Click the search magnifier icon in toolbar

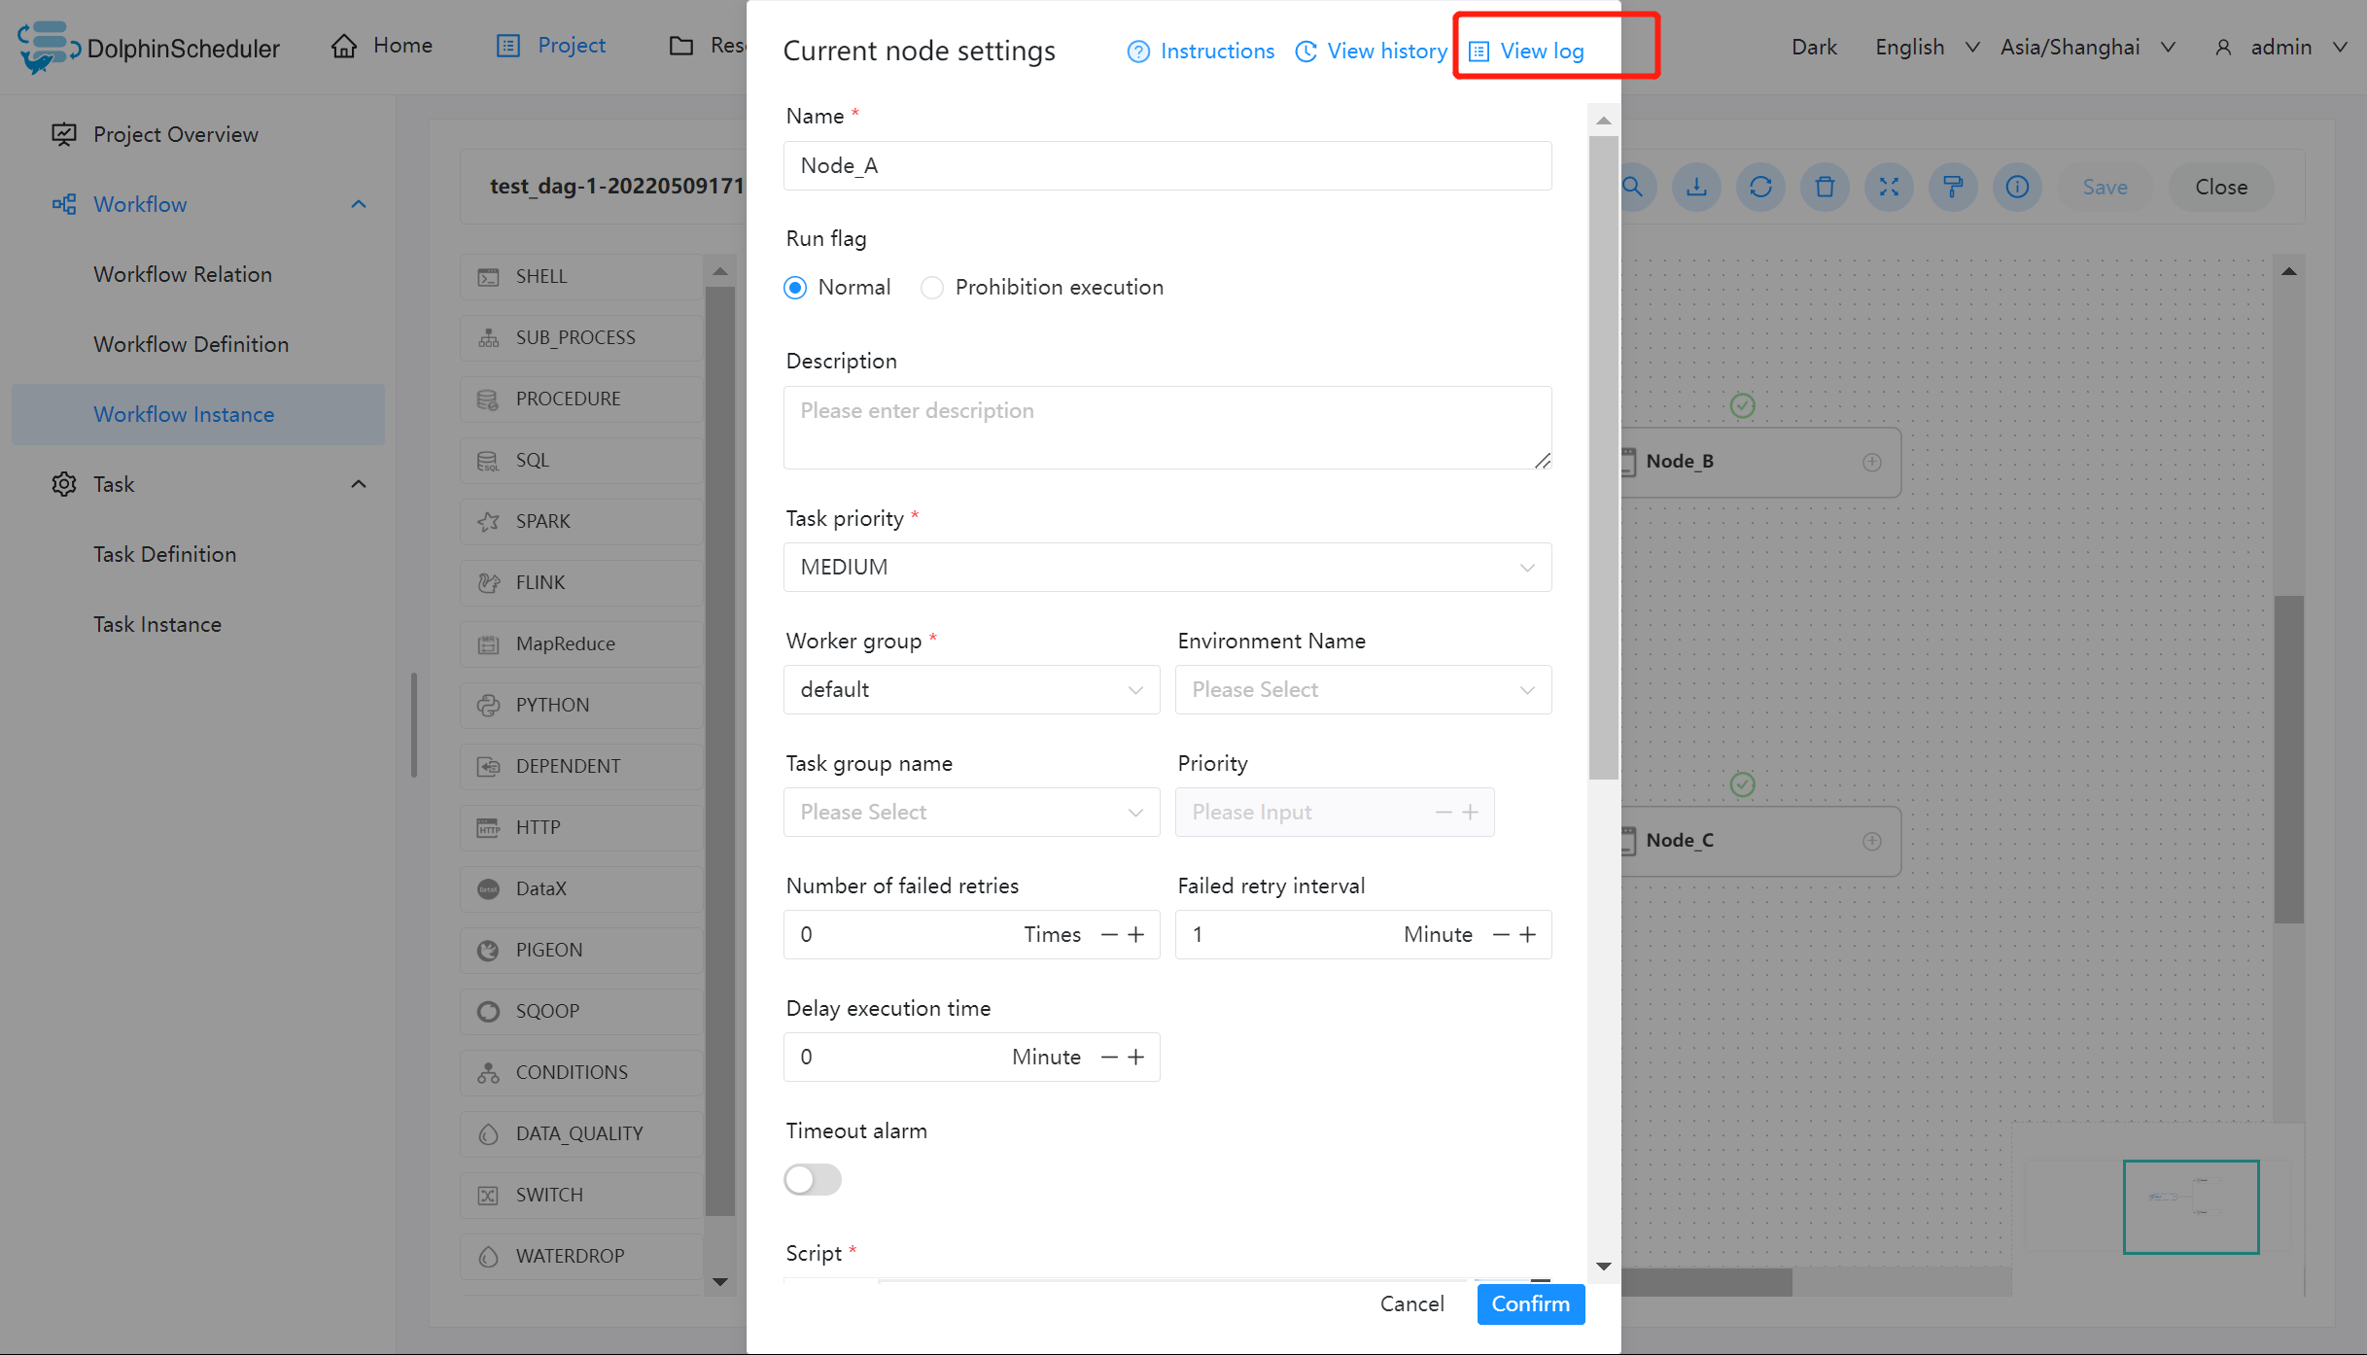click(1634, 187)
